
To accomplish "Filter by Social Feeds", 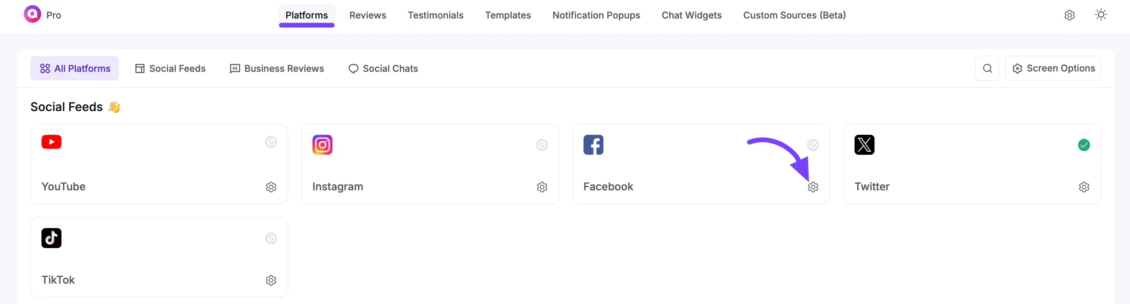I will click(x=170, y=69).
